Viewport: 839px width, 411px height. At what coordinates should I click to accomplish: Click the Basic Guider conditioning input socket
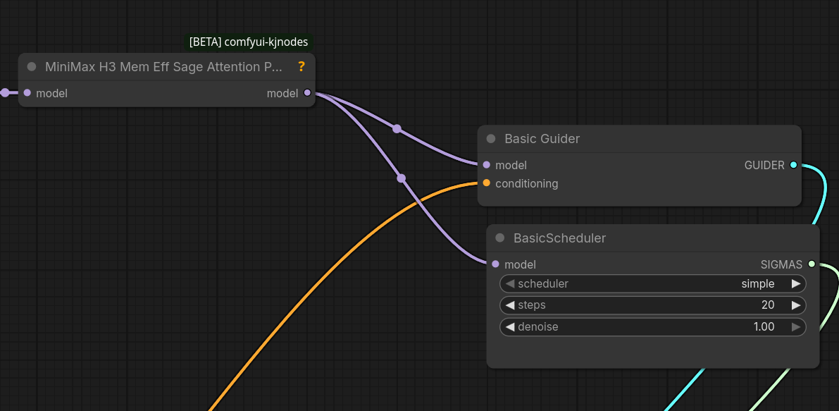[486, 183]
